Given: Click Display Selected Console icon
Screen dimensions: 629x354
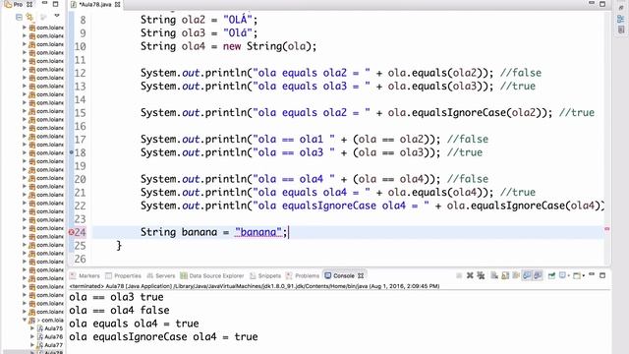Looking at the screenshot, I should point(562,275).
